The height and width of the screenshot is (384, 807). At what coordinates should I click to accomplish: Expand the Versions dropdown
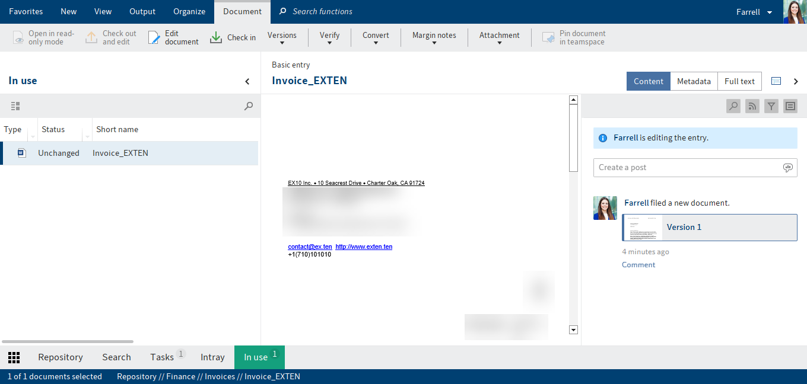[282, 38]
